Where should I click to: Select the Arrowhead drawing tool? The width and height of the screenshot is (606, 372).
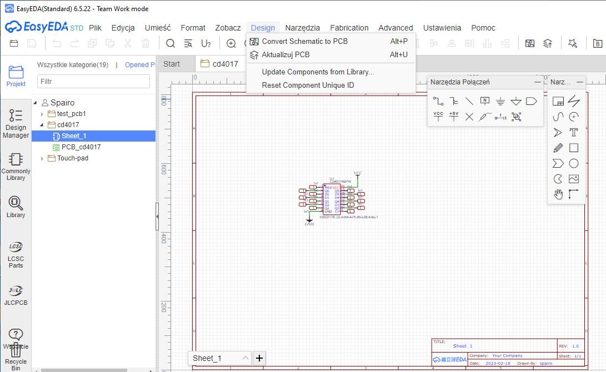(x=558, y=133)
